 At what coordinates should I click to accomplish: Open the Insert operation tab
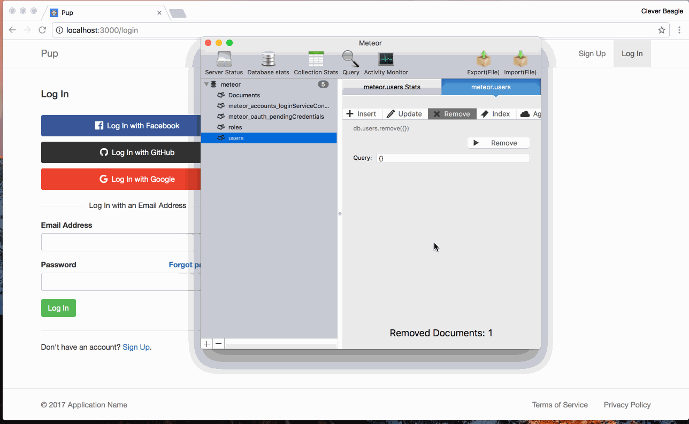362,114
